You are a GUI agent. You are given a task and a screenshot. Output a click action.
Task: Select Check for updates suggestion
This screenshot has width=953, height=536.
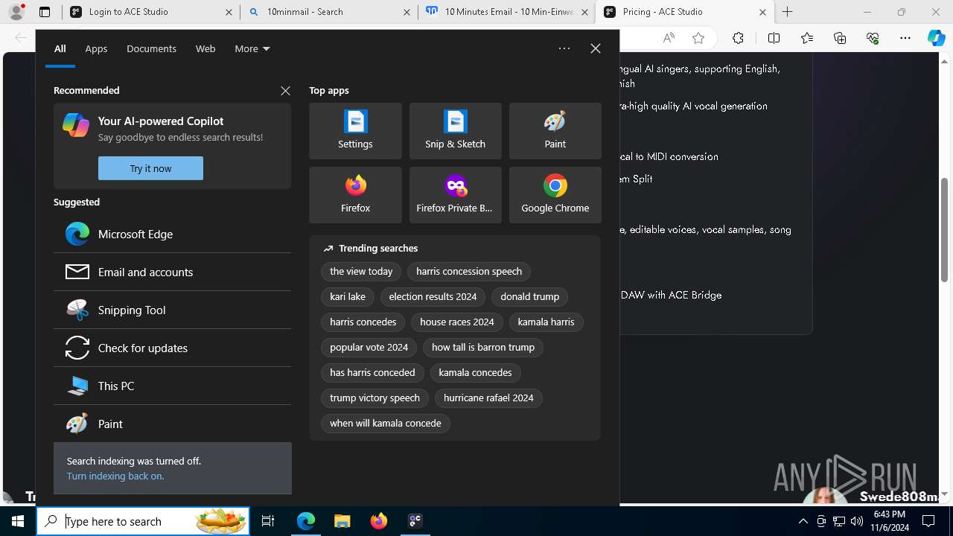[172, 348]
